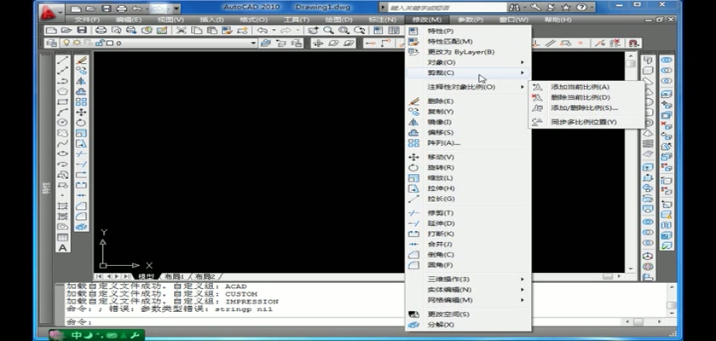
Task: Expand the Help question mark dropdown arrow
Action: [x=592, y=8]
